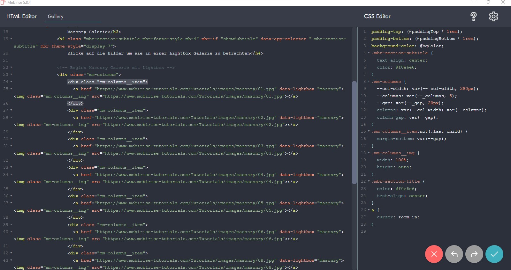Collapse the mm-columns div at line 23
This screenshot has width=511, height=270.
pyautogui.click(x=11, y=75)
